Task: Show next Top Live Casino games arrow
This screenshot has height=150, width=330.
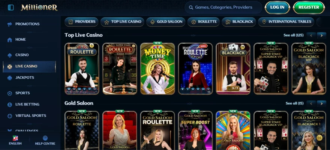Action: (321, 36)
